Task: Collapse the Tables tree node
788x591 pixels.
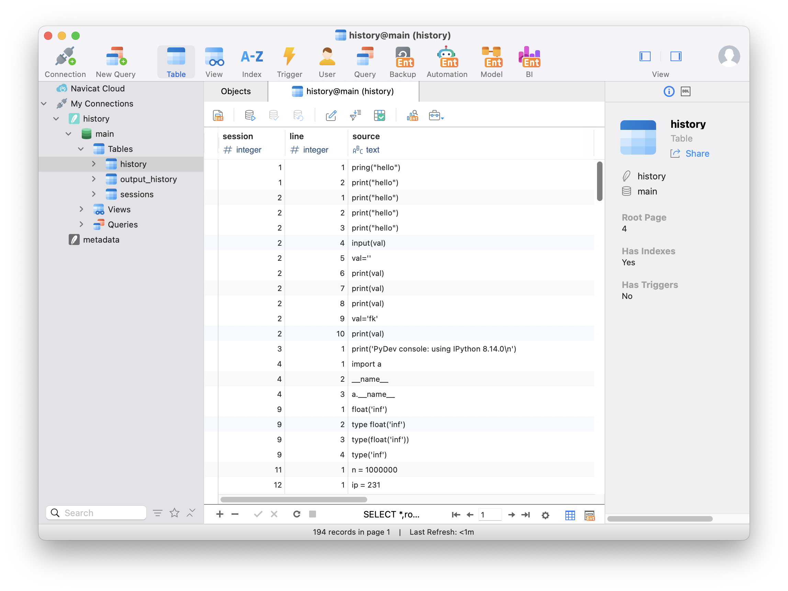Action: [x=81, y=149]
